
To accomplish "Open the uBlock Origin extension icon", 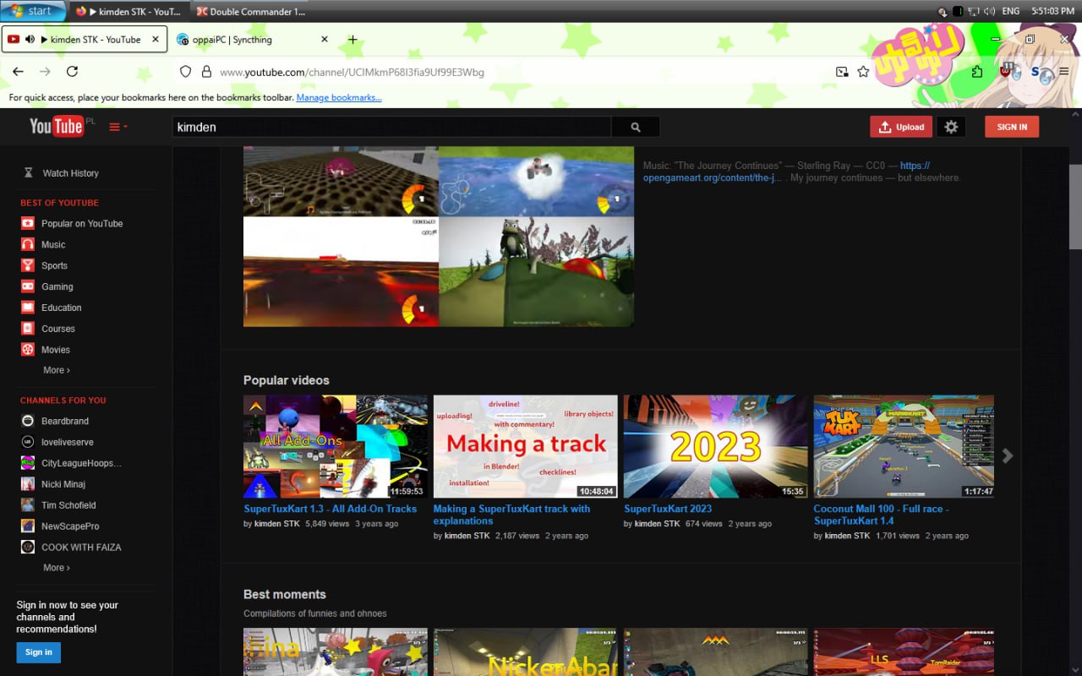I will pos(1006,72).
